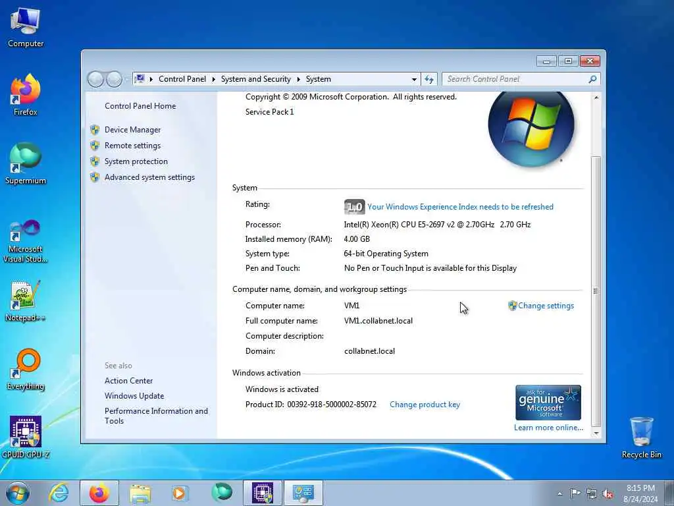
Task: Click the System breadcrumb
Action: pos(319,79)
